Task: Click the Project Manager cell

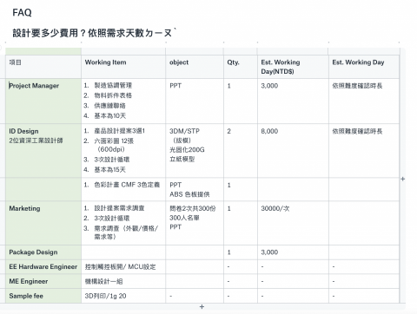Action: click(43, 101)
